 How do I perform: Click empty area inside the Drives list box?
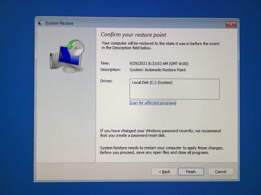(174, 93)
